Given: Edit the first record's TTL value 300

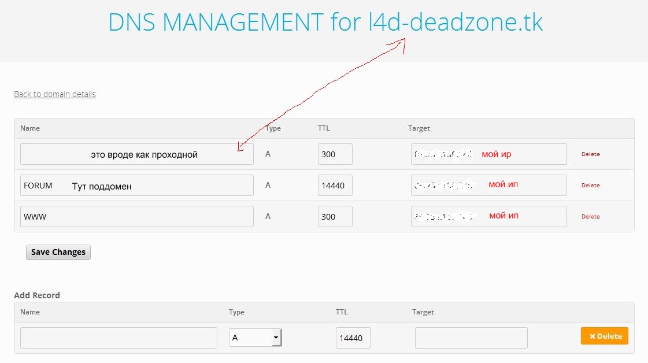Looking at the screenshot, I should pos(335,154).
